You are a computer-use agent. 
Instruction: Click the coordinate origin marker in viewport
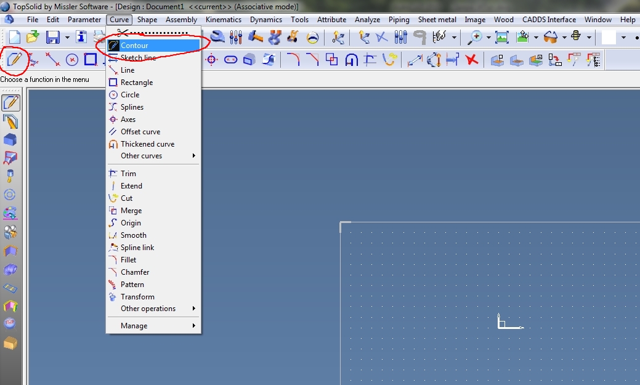509,322
